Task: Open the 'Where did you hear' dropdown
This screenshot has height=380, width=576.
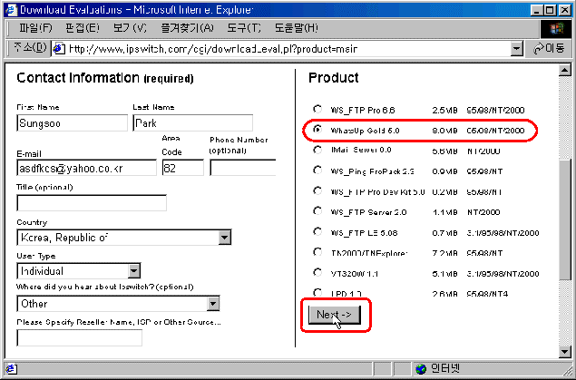Action: [213, 304]
